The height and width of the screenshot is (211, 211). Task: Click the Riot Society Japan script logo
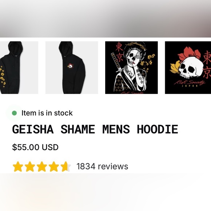pyautogui.click(x=190, y=83)
